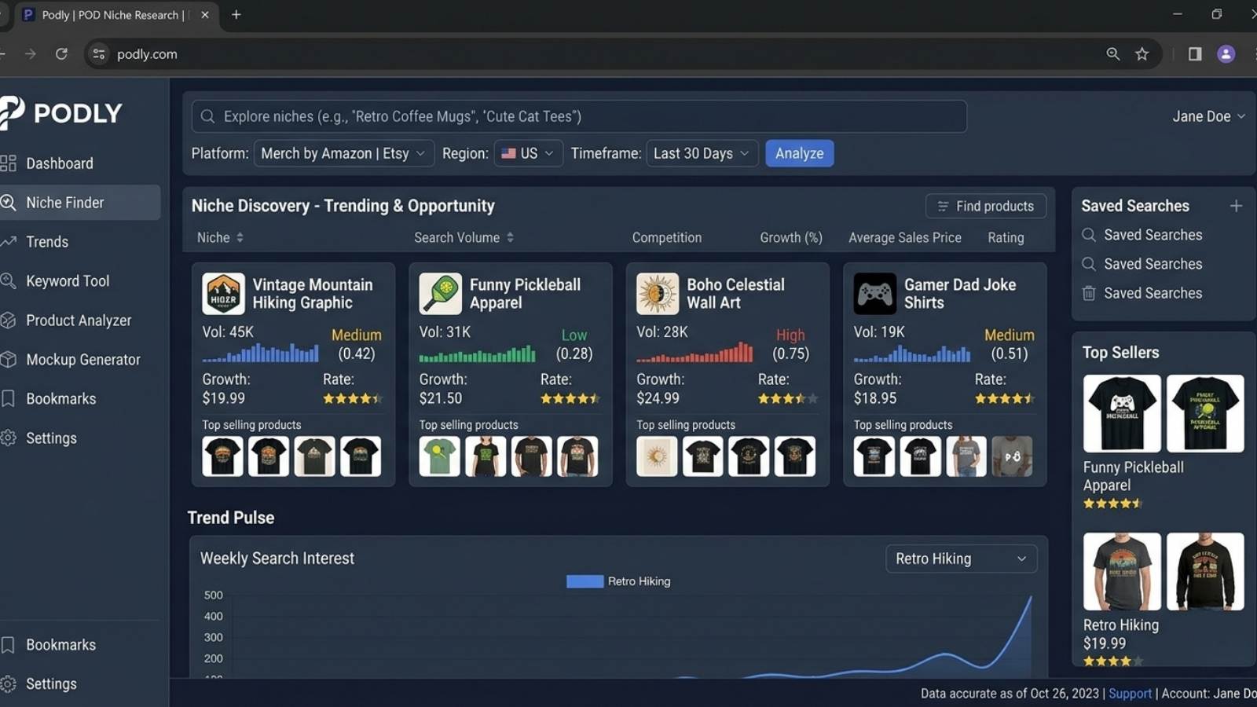
Task: Open the browser profile avatar
Action: pos(1226,54)
